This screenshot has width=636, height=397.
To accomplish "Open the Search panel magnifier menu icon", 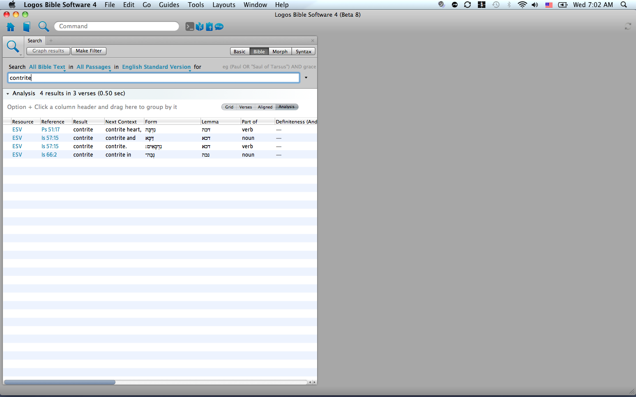I will [x=13, y=47].
